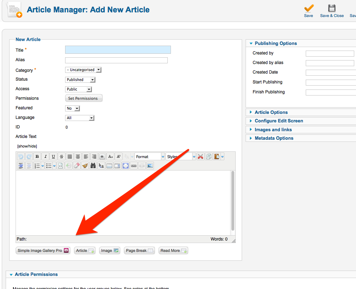Open the Category Uncategorised dropdown
The height and width of the screenshot is (289, 356).
[83, 70]
